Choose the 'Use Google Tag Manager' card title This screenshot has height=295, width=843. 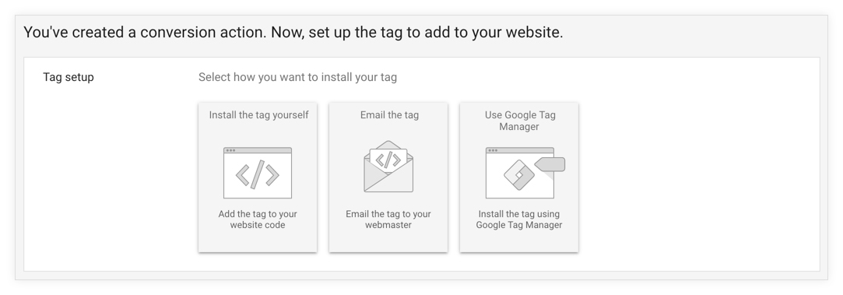(520, 121)
